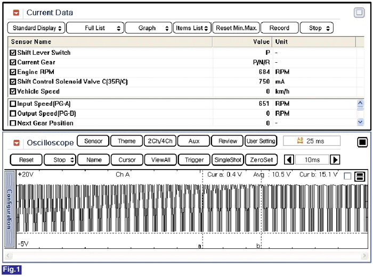Uncheck Current Gear sensor
Screen dimensions: 373x277
point(13,62)
